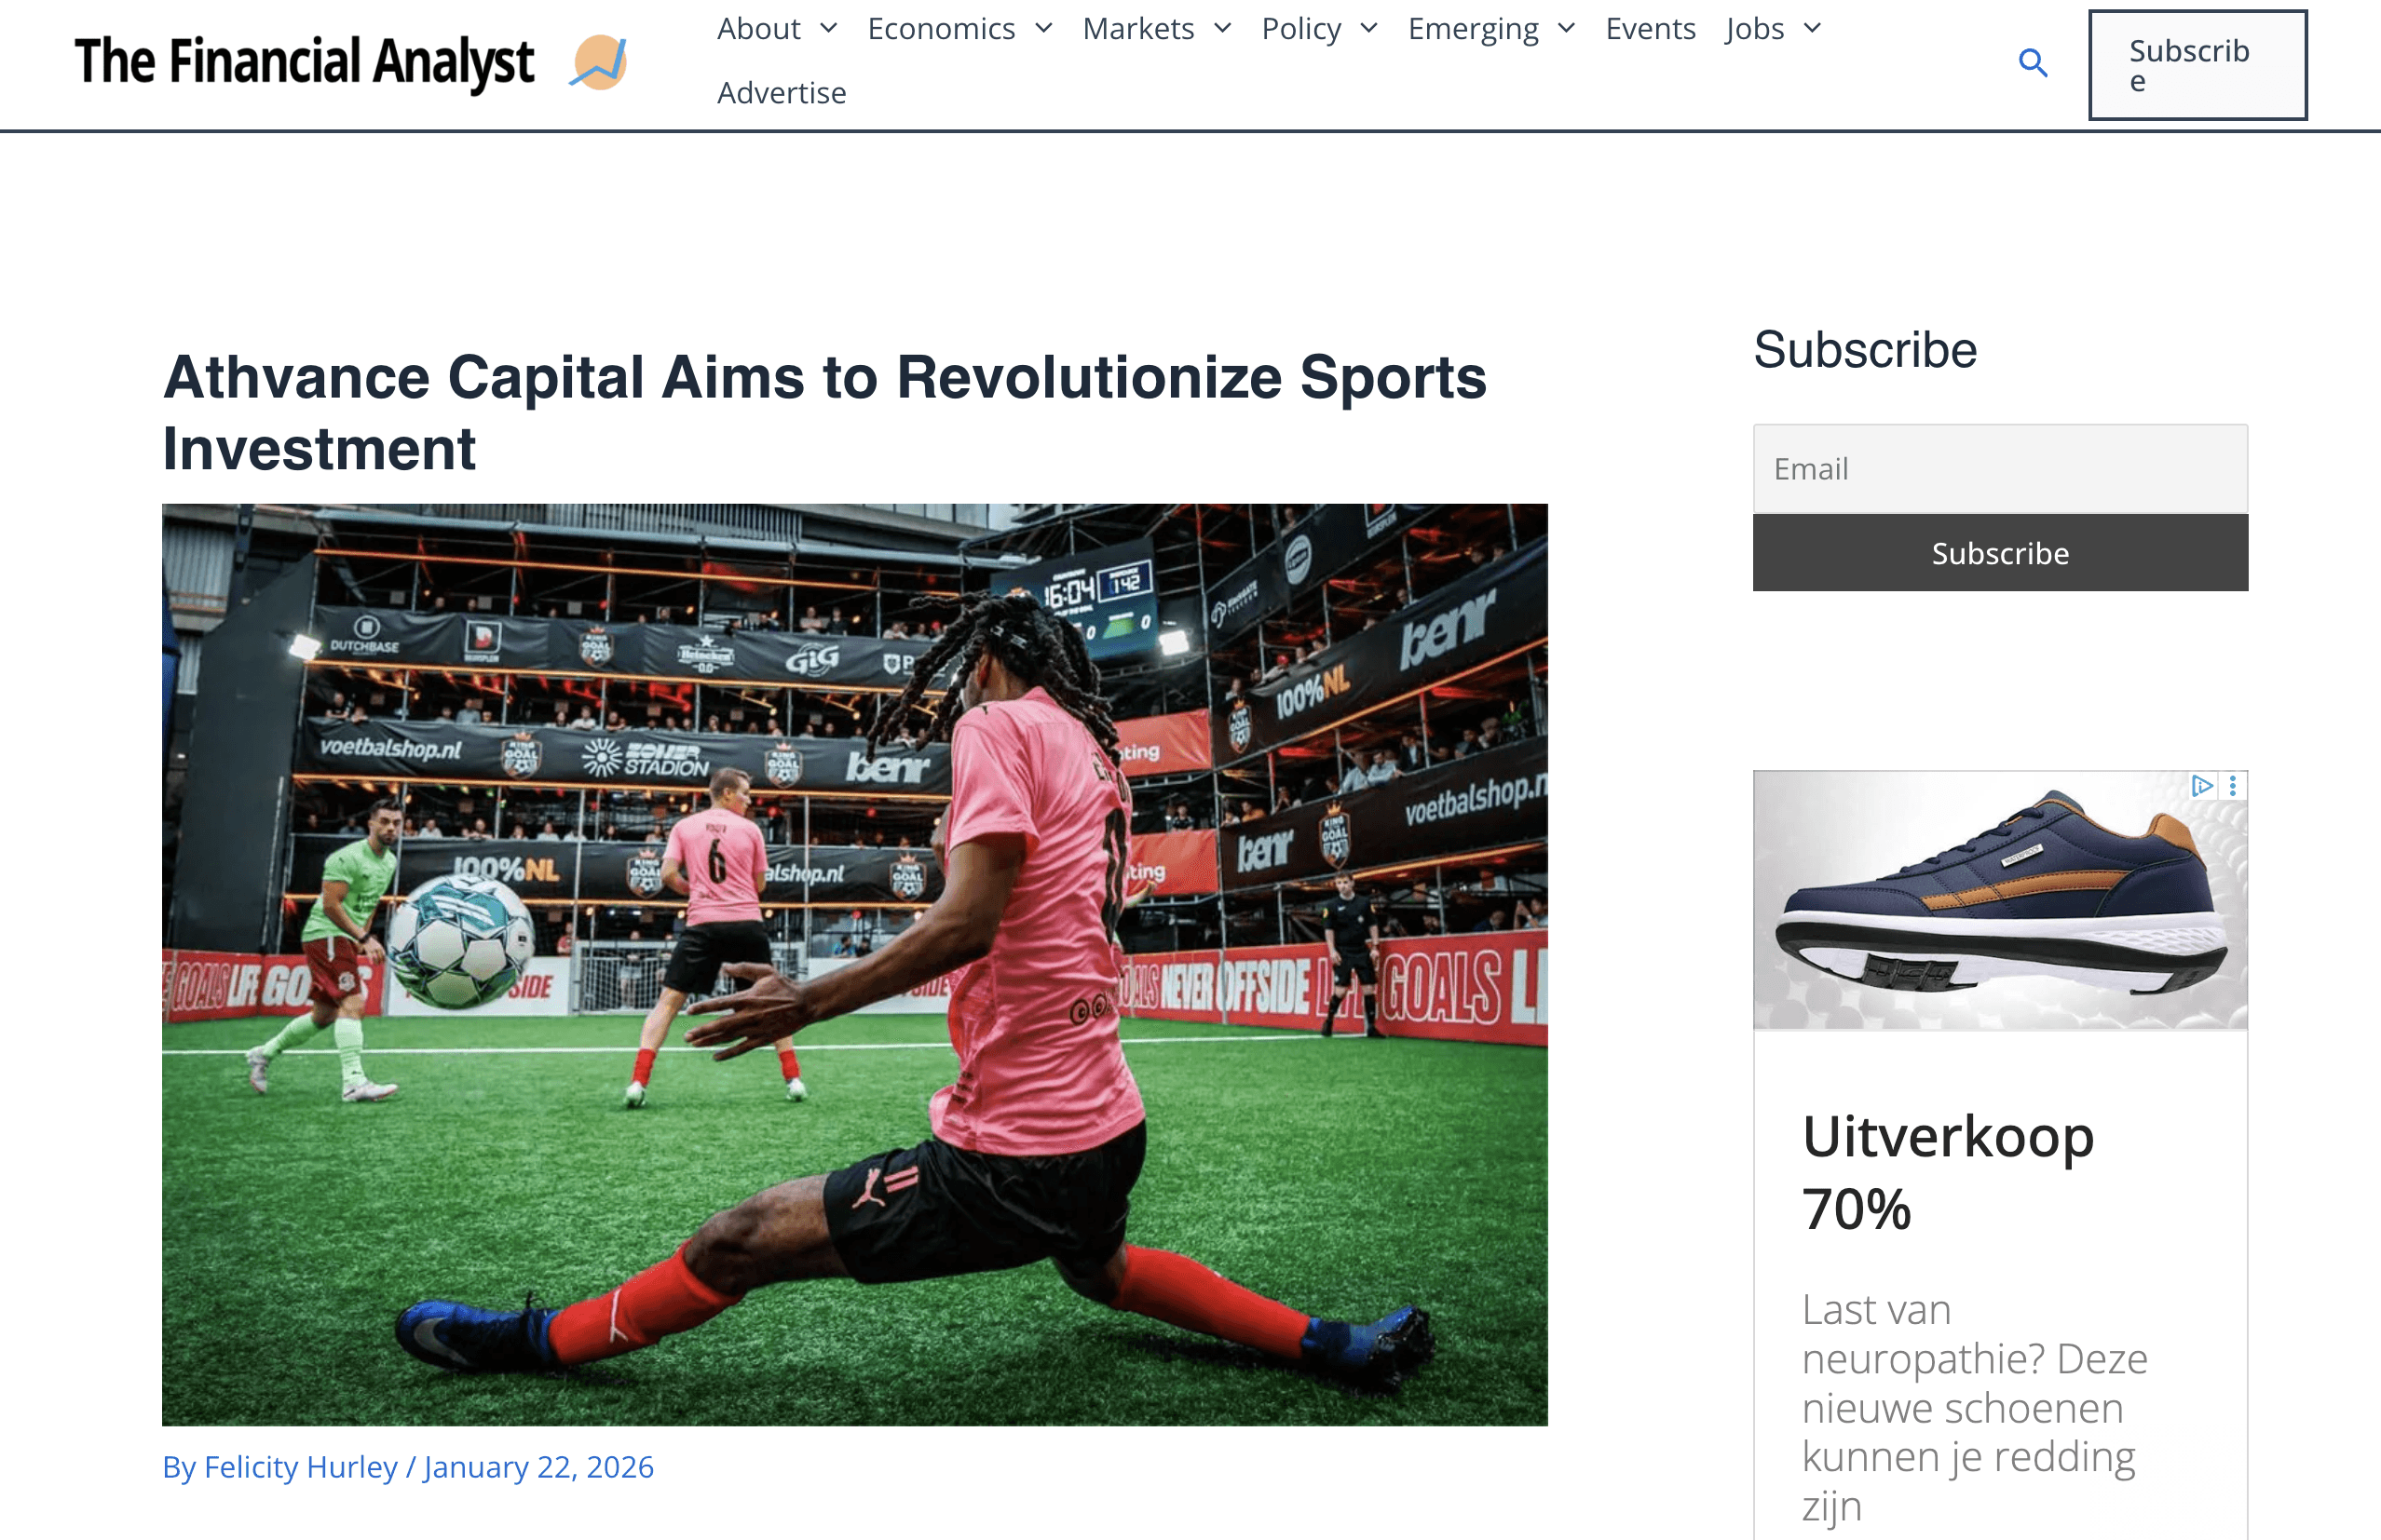
Task: Open author Felicity Hurley link
Action: 300,1467
